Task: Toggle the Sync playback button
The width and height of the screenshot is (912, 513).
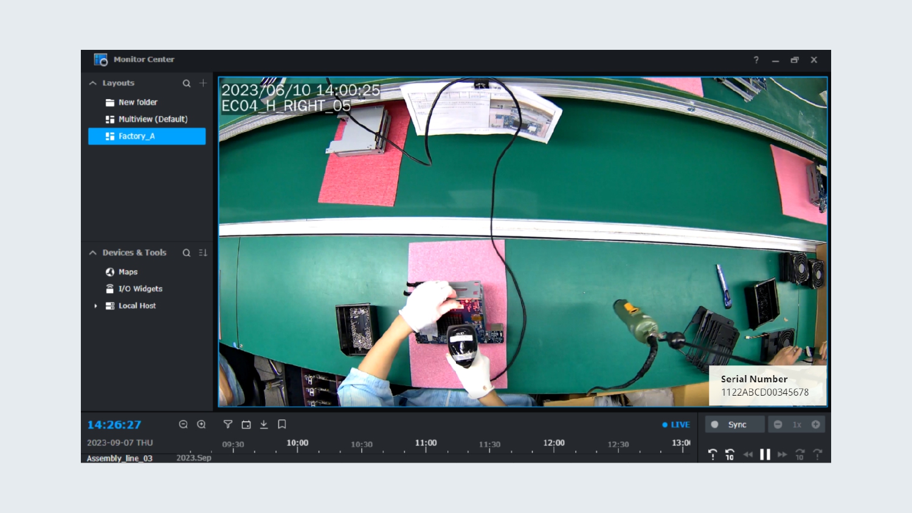Action: [735, 424]
